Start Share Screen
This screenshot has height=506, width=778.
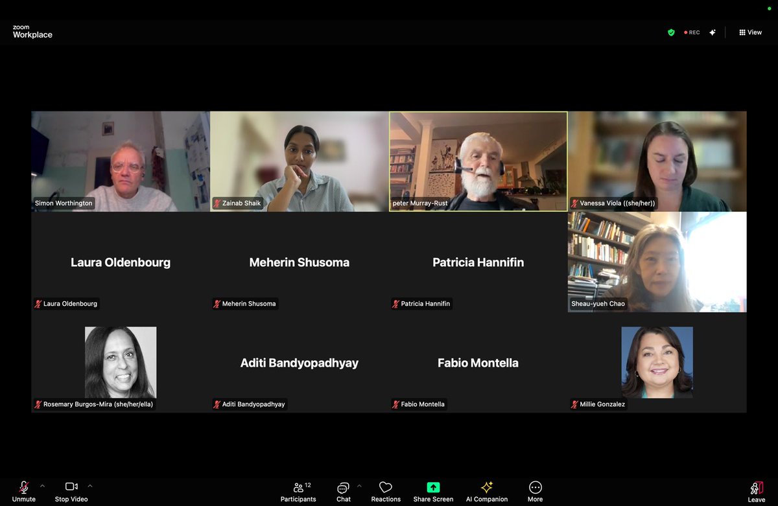[433, 492]
